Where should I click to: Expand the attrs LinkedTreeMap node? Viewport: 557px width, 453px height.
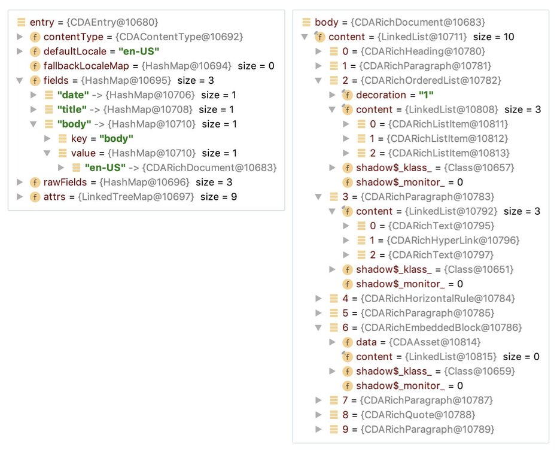(20, 197)
